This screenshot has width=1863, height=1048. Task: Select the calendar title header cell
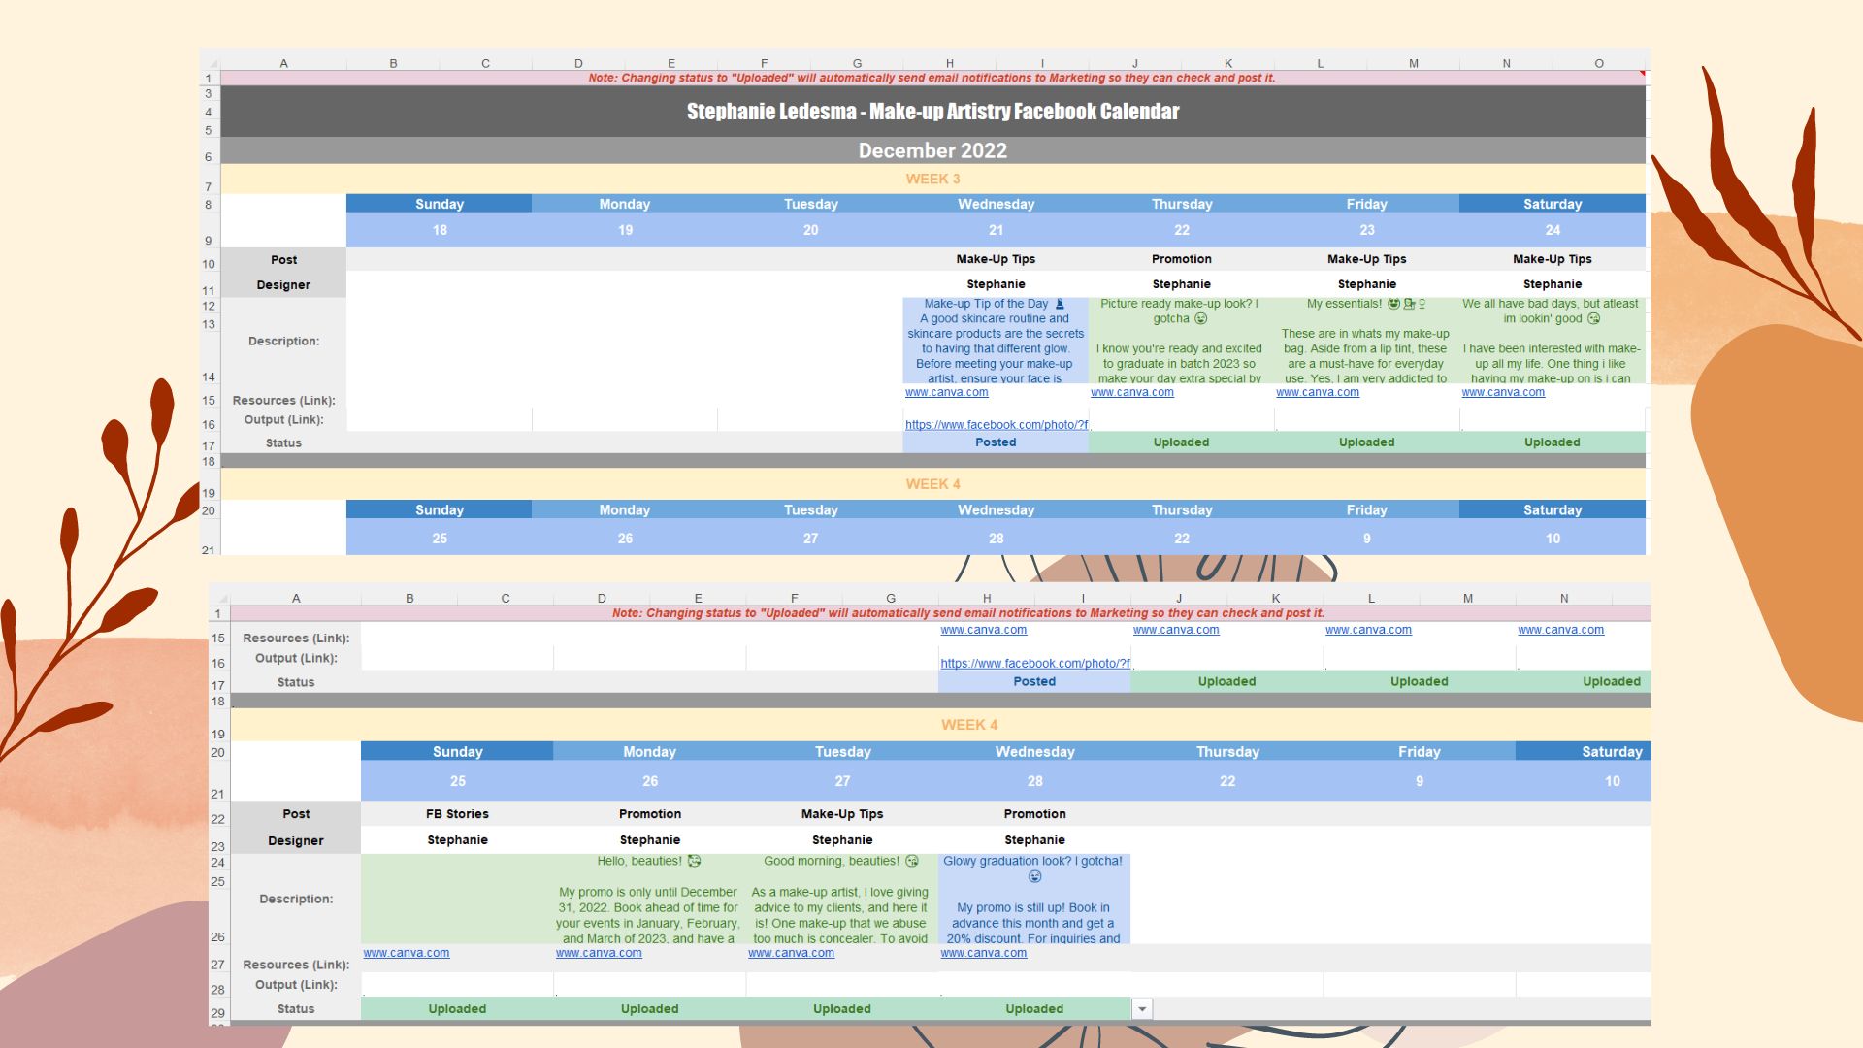tap(932, 112)
